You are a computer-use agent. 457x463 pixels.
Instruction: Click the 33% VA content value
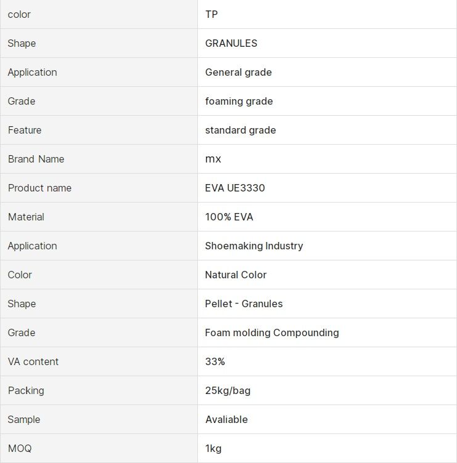[x=215, y=362]
